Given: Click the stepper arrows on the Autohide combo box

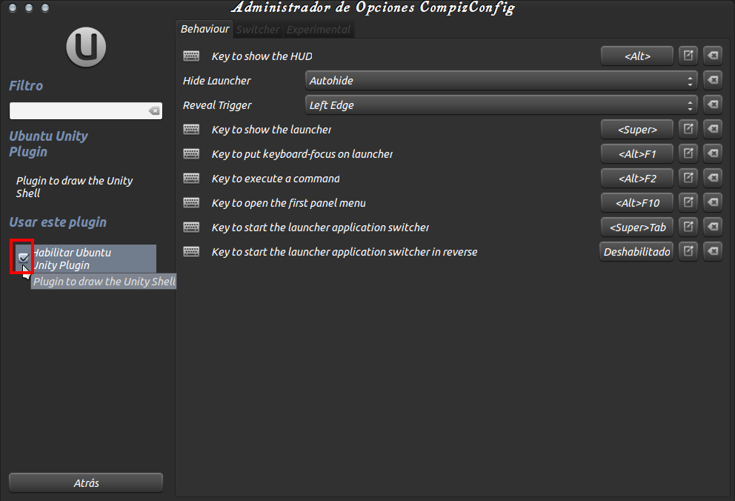Looking at the screenshot, I should click(x=690, y=80).
